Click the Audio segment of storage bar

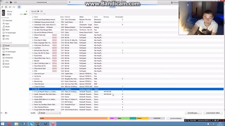73,118
